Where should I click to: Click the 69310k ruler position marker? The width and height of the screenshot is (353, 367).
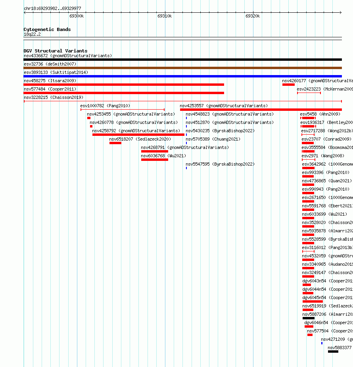click(165, 16)
